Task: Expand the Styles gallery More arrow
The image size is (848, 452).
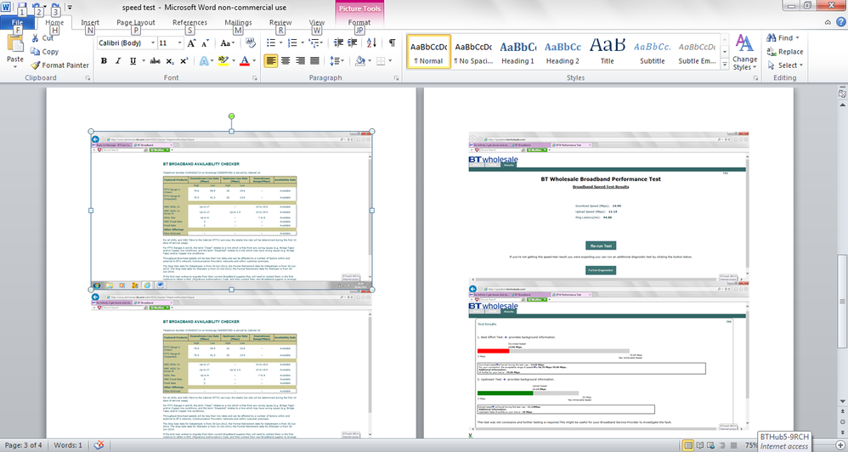Action: (725, 64)
